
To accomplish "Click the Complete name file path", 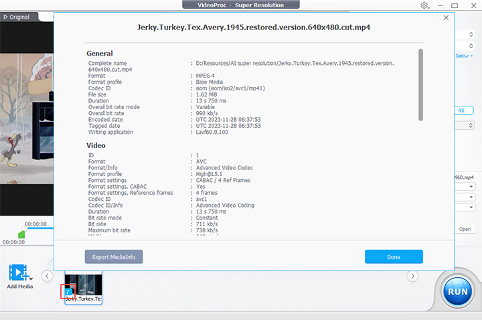I will coord(295,64).
